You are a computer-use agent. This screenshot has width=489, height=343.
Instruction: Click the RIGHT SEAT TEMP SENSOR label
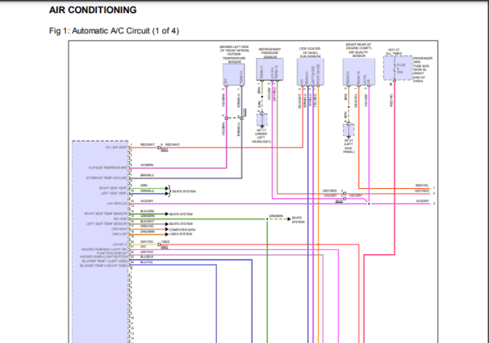click(x=106, y=213)
